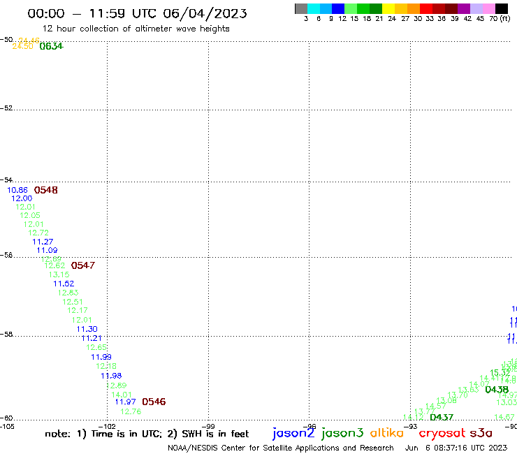
Task: Click the longitude axis label '-99'
Action: 208,426
